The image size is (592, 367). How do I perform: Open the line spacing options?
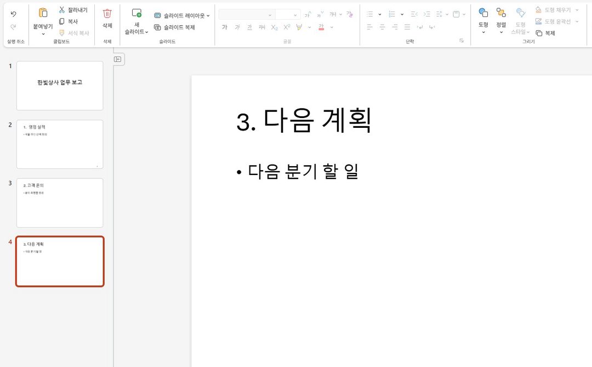442,14
